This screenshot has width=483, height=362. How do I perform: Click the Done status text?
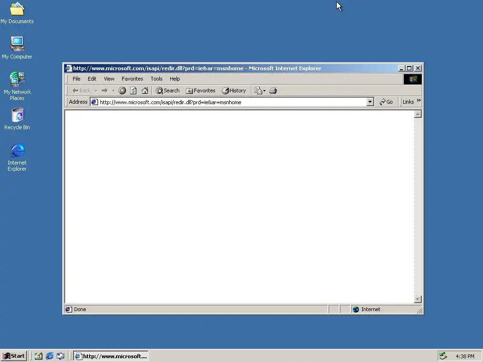80,309
